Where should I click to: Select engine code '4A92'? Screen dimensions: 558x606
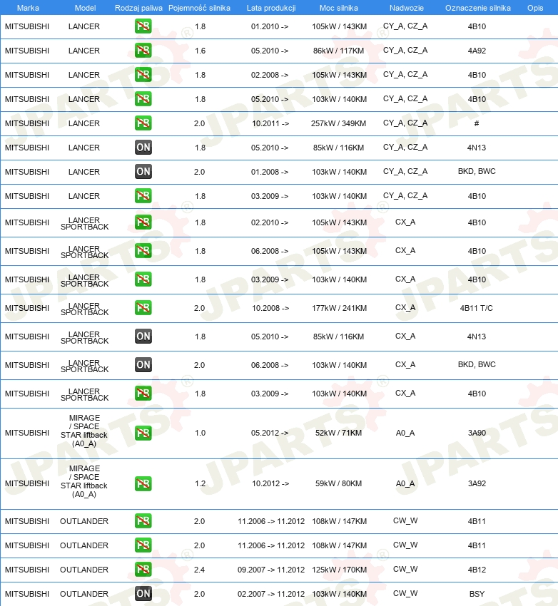[x=477, y=51]
